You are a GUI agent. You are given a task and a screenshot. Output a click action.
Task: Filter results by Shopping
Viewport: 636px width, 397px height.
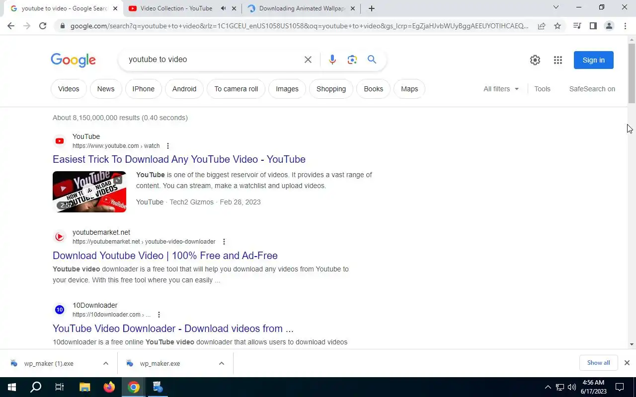tap(331, 89)
